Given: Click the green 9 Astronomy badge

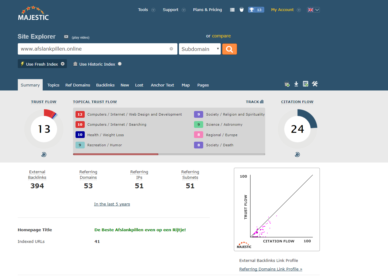Looking at the screenshot, I should (x=199, y=125).
